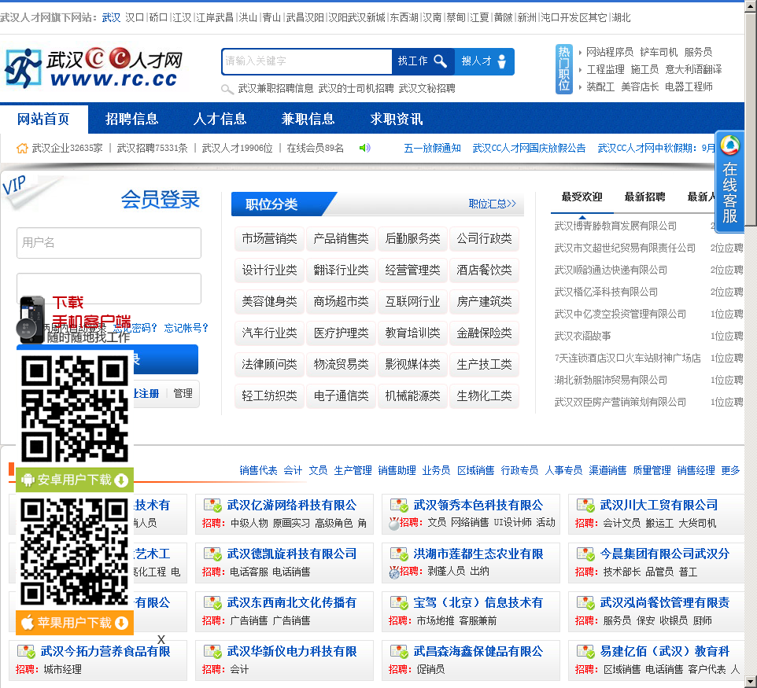Select the 市场营销类 job category
Image resolution: width=757 pixels, height=688 pixels.
pyautogui.click(x=269, y=238)
